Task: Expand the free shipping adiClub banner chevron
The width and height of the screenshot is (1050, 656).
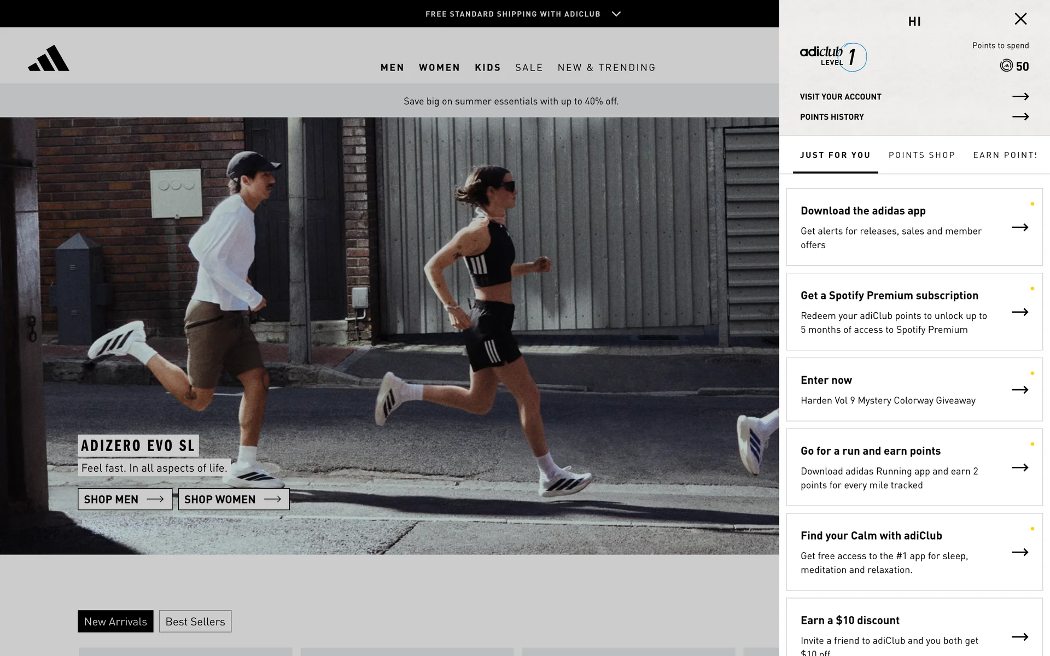Action: pyautogui.click(x=616, y=14)
